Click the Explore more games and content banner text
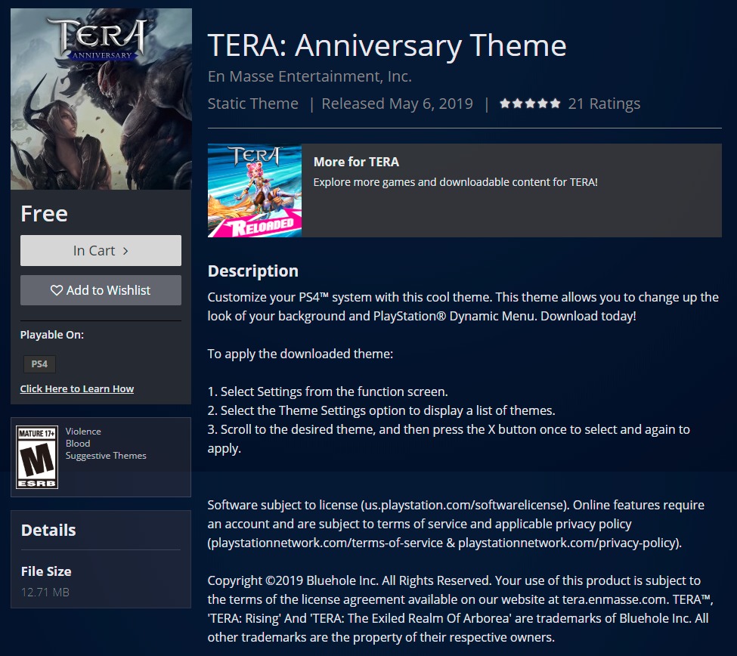Viewport: 737px width, 656px height. pyautogui.click(x=456, y=182)
